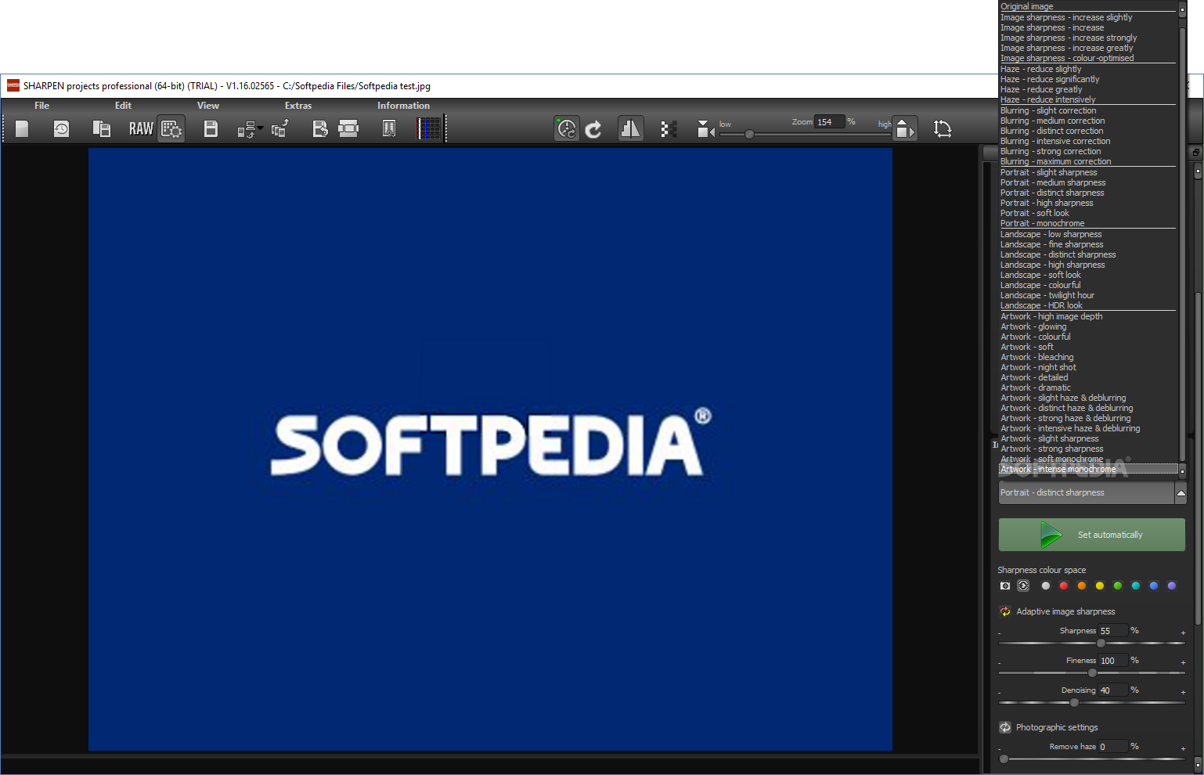The height and width of the screenshot is (775, 1204).
Task: Open the File menu
Action: tap(41, 106)
